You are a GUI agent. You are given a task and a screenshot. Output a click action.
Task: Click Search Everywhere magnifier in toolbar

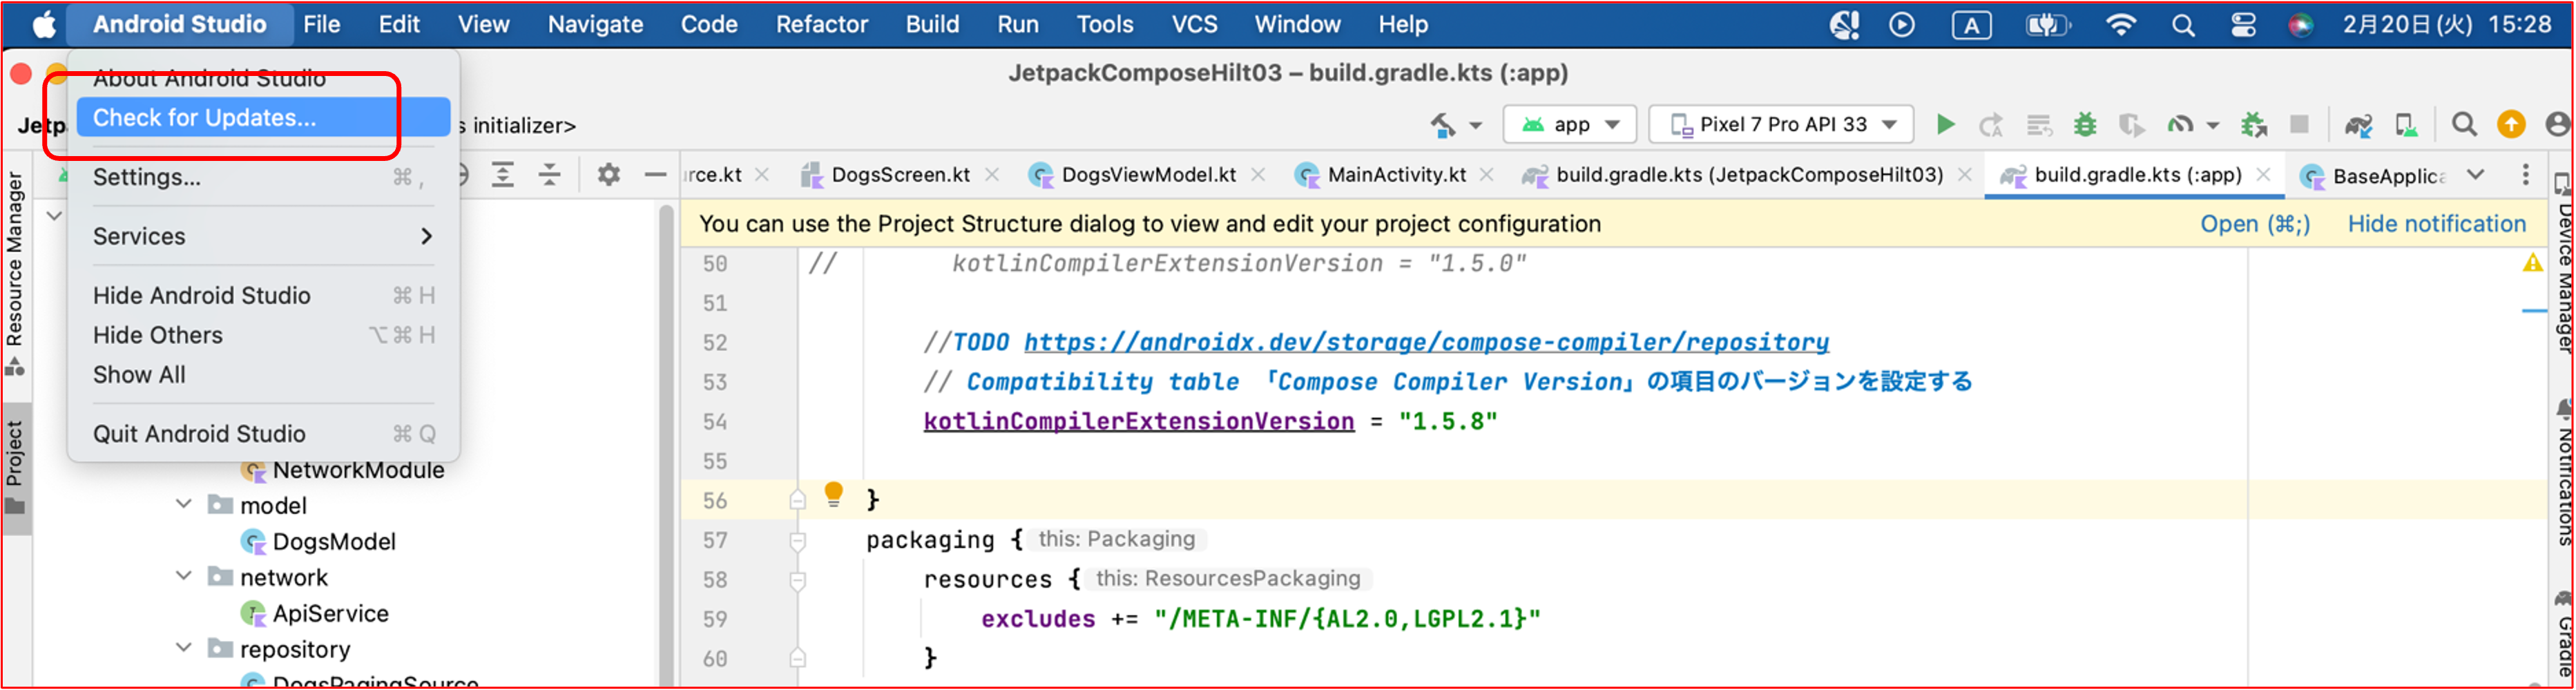point(2464,124)
